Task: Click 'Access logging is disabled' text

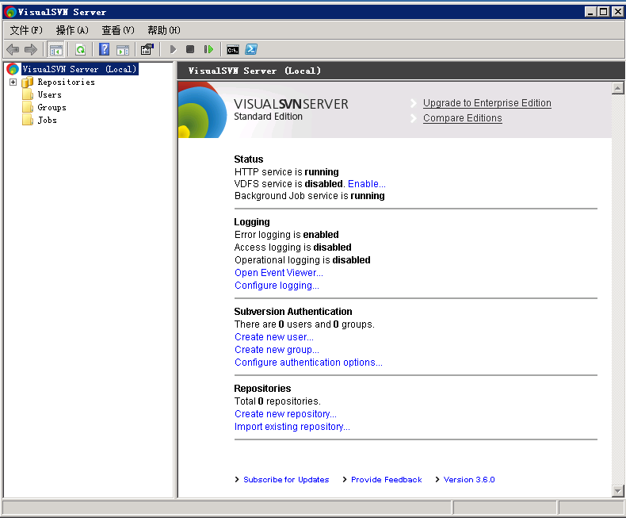Action: [293, 247]
